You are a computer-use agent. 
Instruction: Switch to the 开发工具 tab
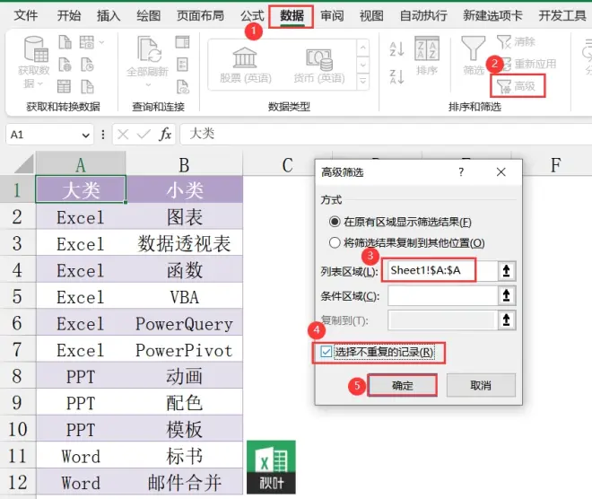click(562, 15)
